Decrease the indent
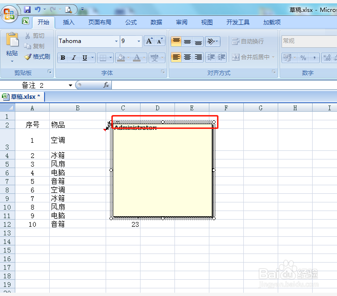Viewport: 337px width, 296px height. pos(211,57)
